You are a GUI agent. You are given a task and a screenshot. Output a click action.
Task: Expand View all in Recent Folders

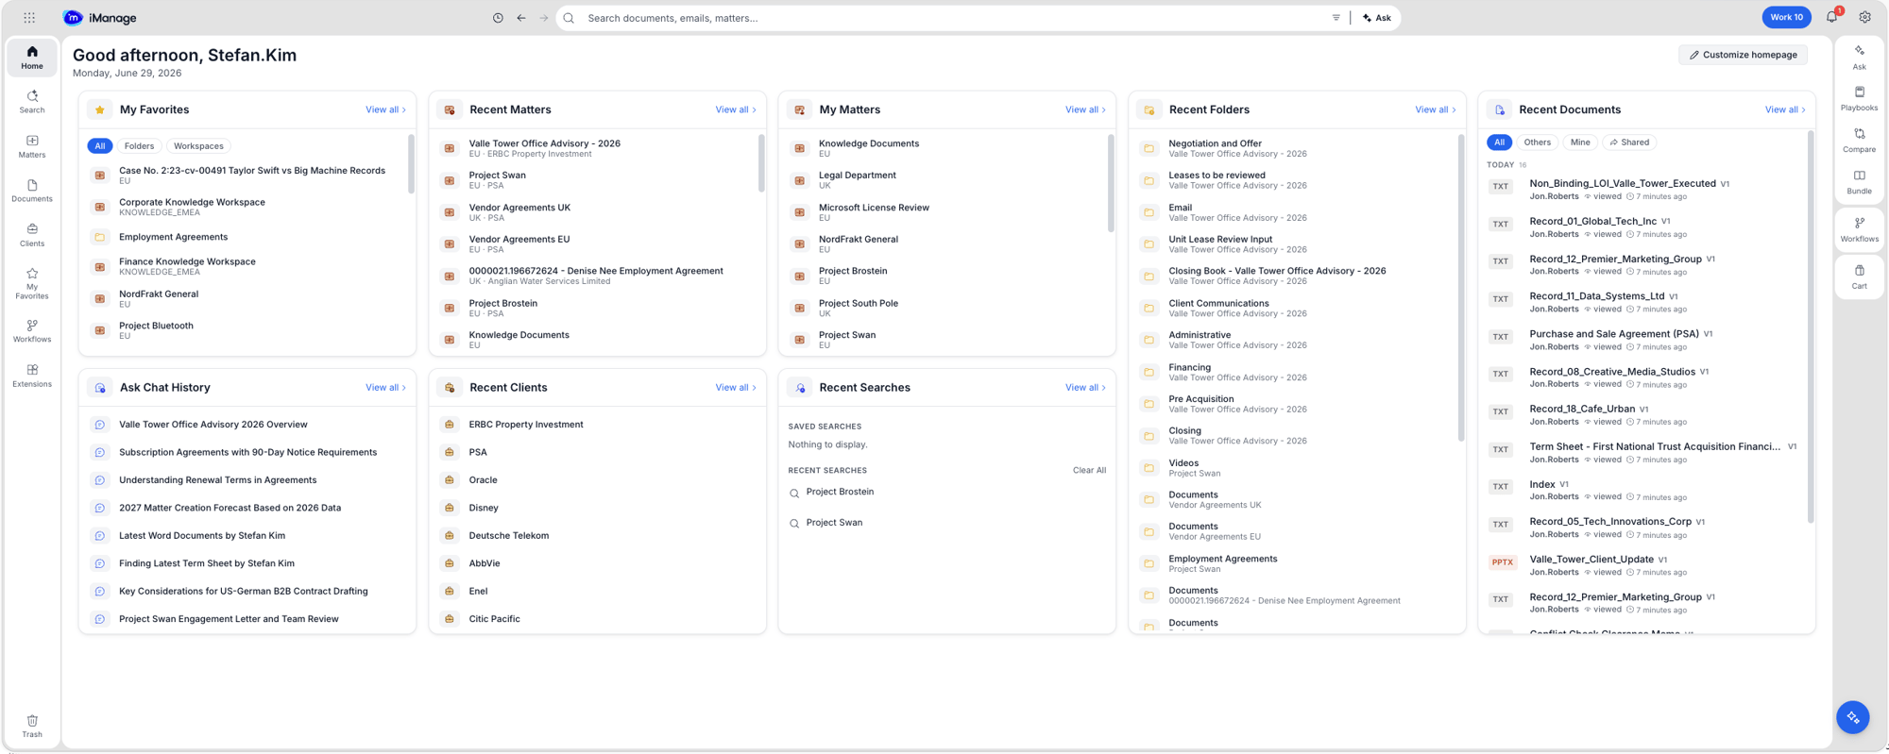point(1435,109)
